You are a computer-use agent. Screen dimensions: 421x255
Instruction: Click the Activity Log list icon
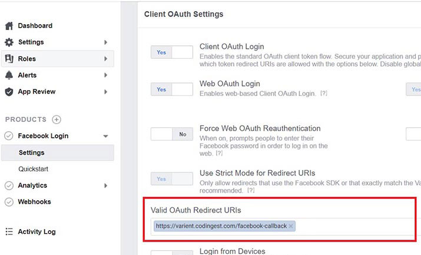coord(9,232)
